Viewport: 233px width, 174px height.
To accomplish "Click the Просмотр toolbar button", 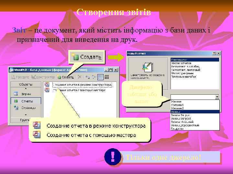I will pyautogui.click(x=20, y=77).
